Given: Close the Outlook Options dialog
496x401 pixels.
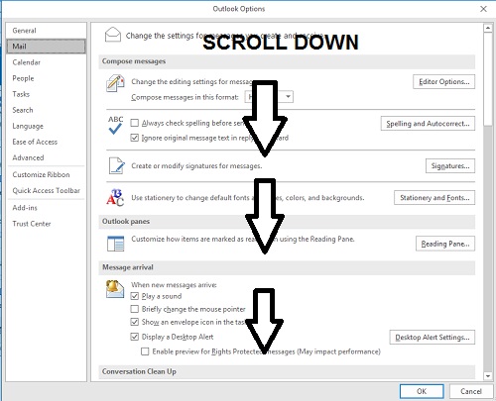Looking at the screenshot, I should coord(483,9).
